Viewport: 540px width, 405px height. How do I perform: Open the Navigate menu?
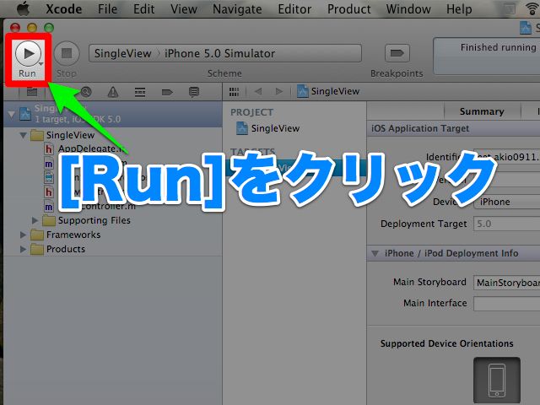click(237, 9)
